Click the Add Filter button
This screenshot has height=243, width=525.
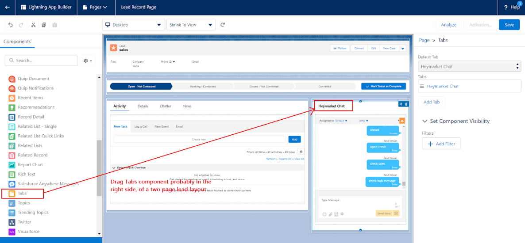[x=441, y=144]
